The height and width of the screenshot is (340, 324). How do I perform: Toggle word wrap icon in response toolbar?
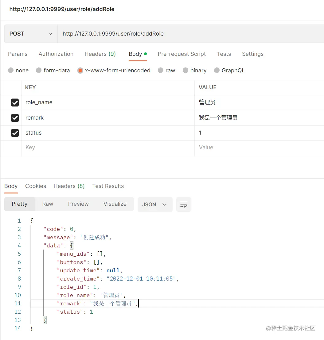(184, 204)
